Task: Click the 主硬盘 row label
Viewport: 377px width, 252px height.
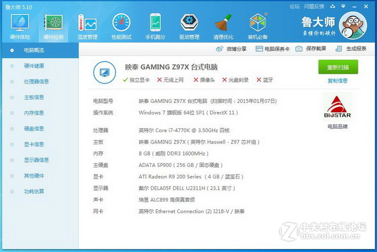Action: (101, 165)
